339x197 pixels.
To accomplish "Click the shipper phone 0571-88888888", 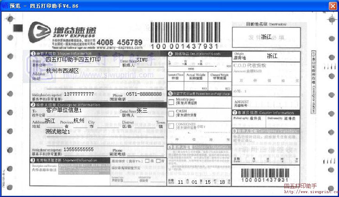I will tap(144, 94).
